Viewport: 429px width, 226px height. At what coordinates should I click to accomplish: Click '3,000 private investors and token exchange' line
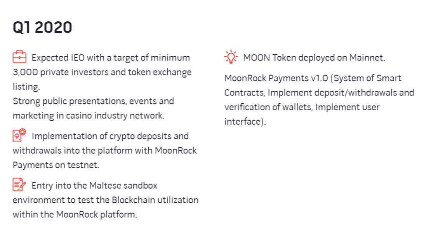(x=102, y=72)
